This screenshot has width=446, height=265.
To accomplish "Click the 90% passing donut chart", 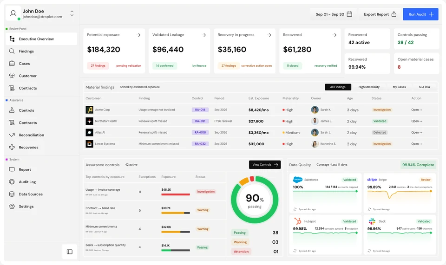I will (x=255, y=200).
